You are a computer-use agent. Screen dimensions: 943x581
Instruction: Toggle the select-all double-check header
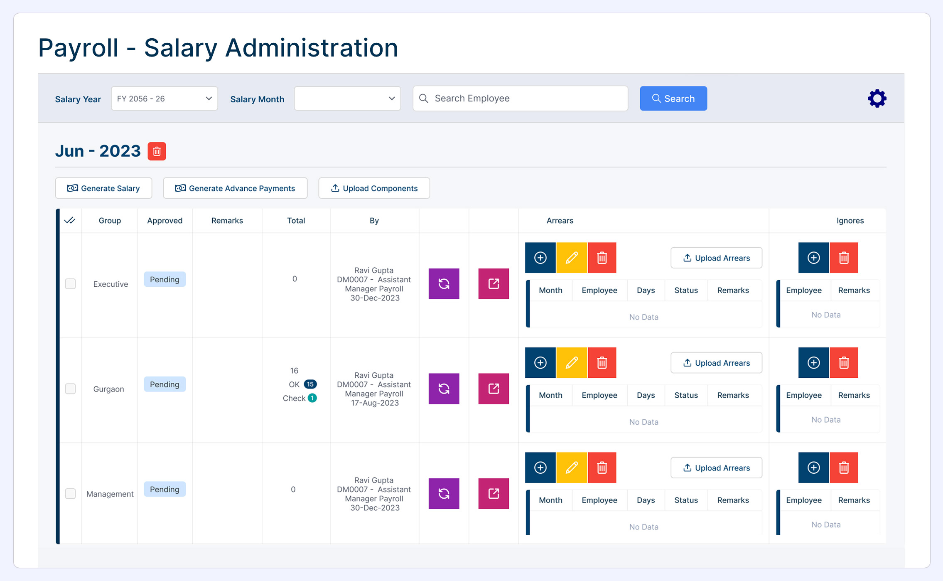coord(70,221)
